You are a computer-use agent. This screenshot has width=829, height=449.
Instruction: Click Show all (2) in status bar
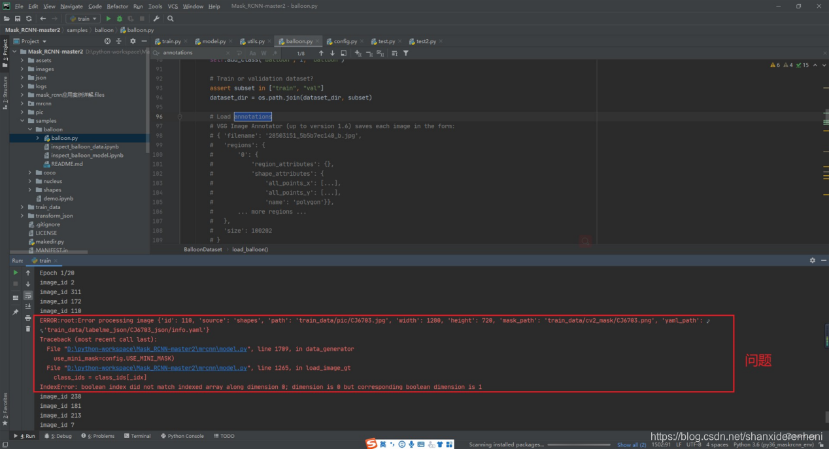[x=632, y=444]
